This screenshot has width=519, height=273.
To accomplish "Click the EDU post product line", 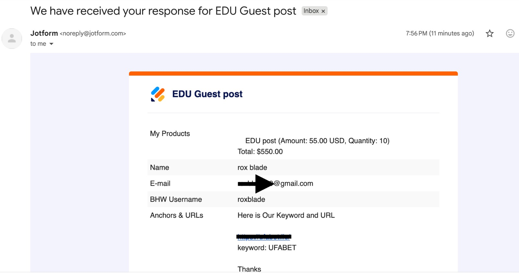I will click(317, 141).
